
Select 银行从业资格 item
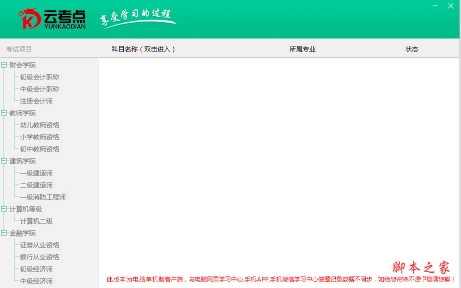[x=40, y=257]
